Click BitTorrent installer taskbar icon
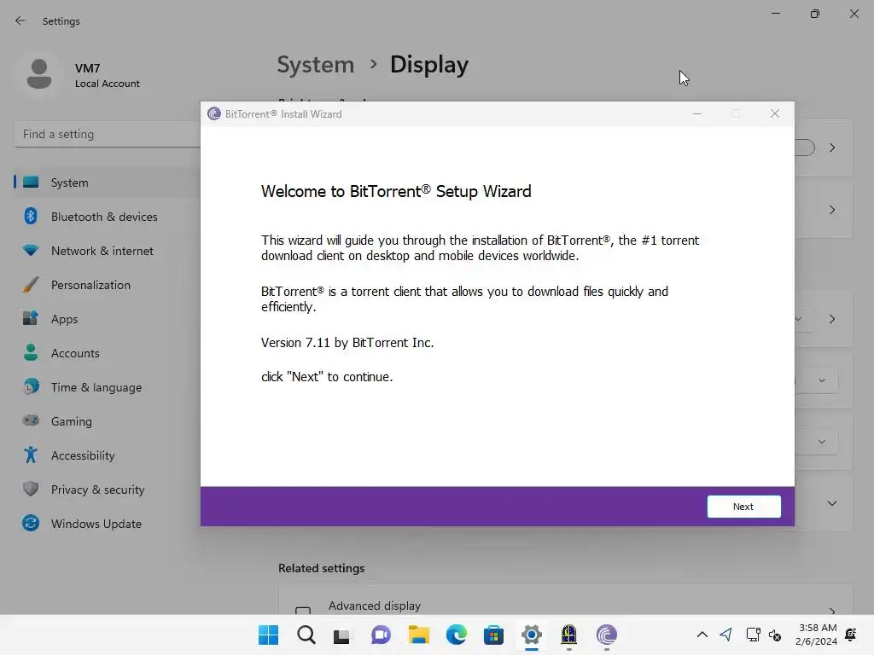Image resolution: width=874 pixels, height=655 pixels. [607, 635]
